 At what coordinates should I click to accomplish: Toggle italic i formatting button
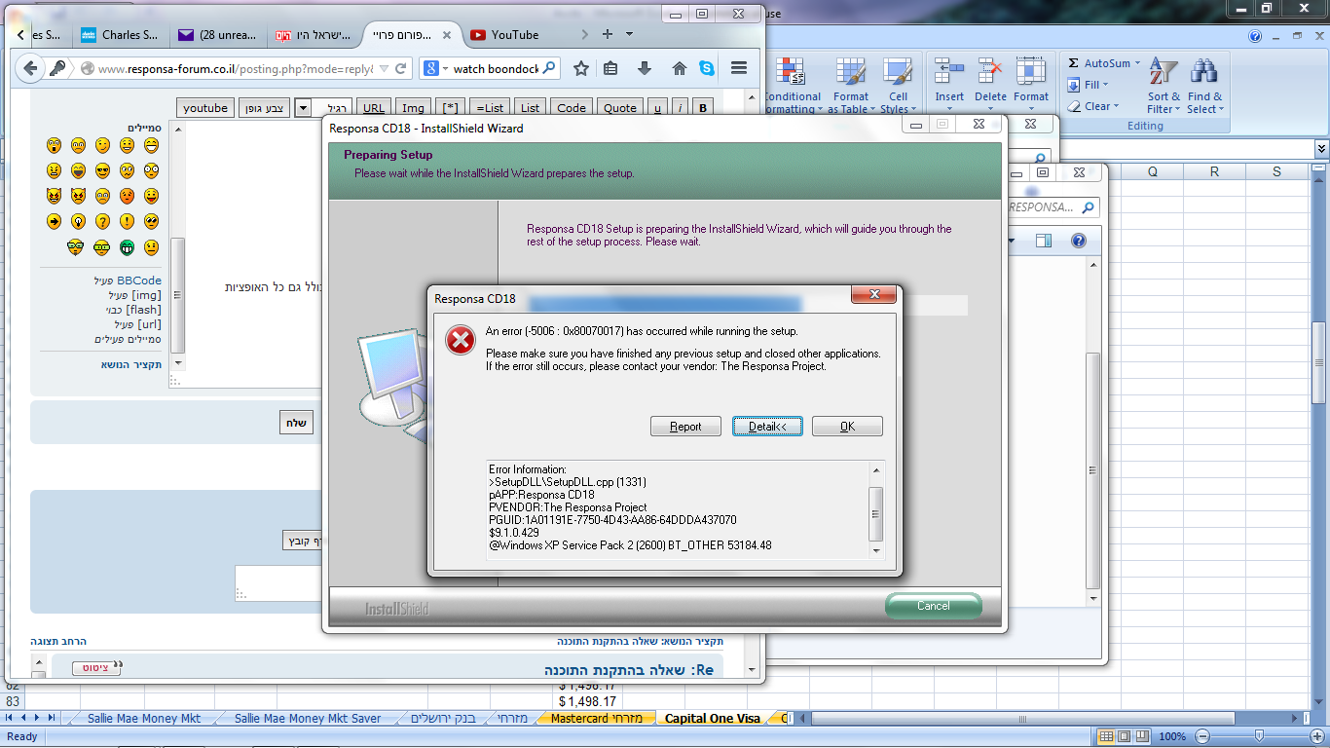(x=680, y=108)
